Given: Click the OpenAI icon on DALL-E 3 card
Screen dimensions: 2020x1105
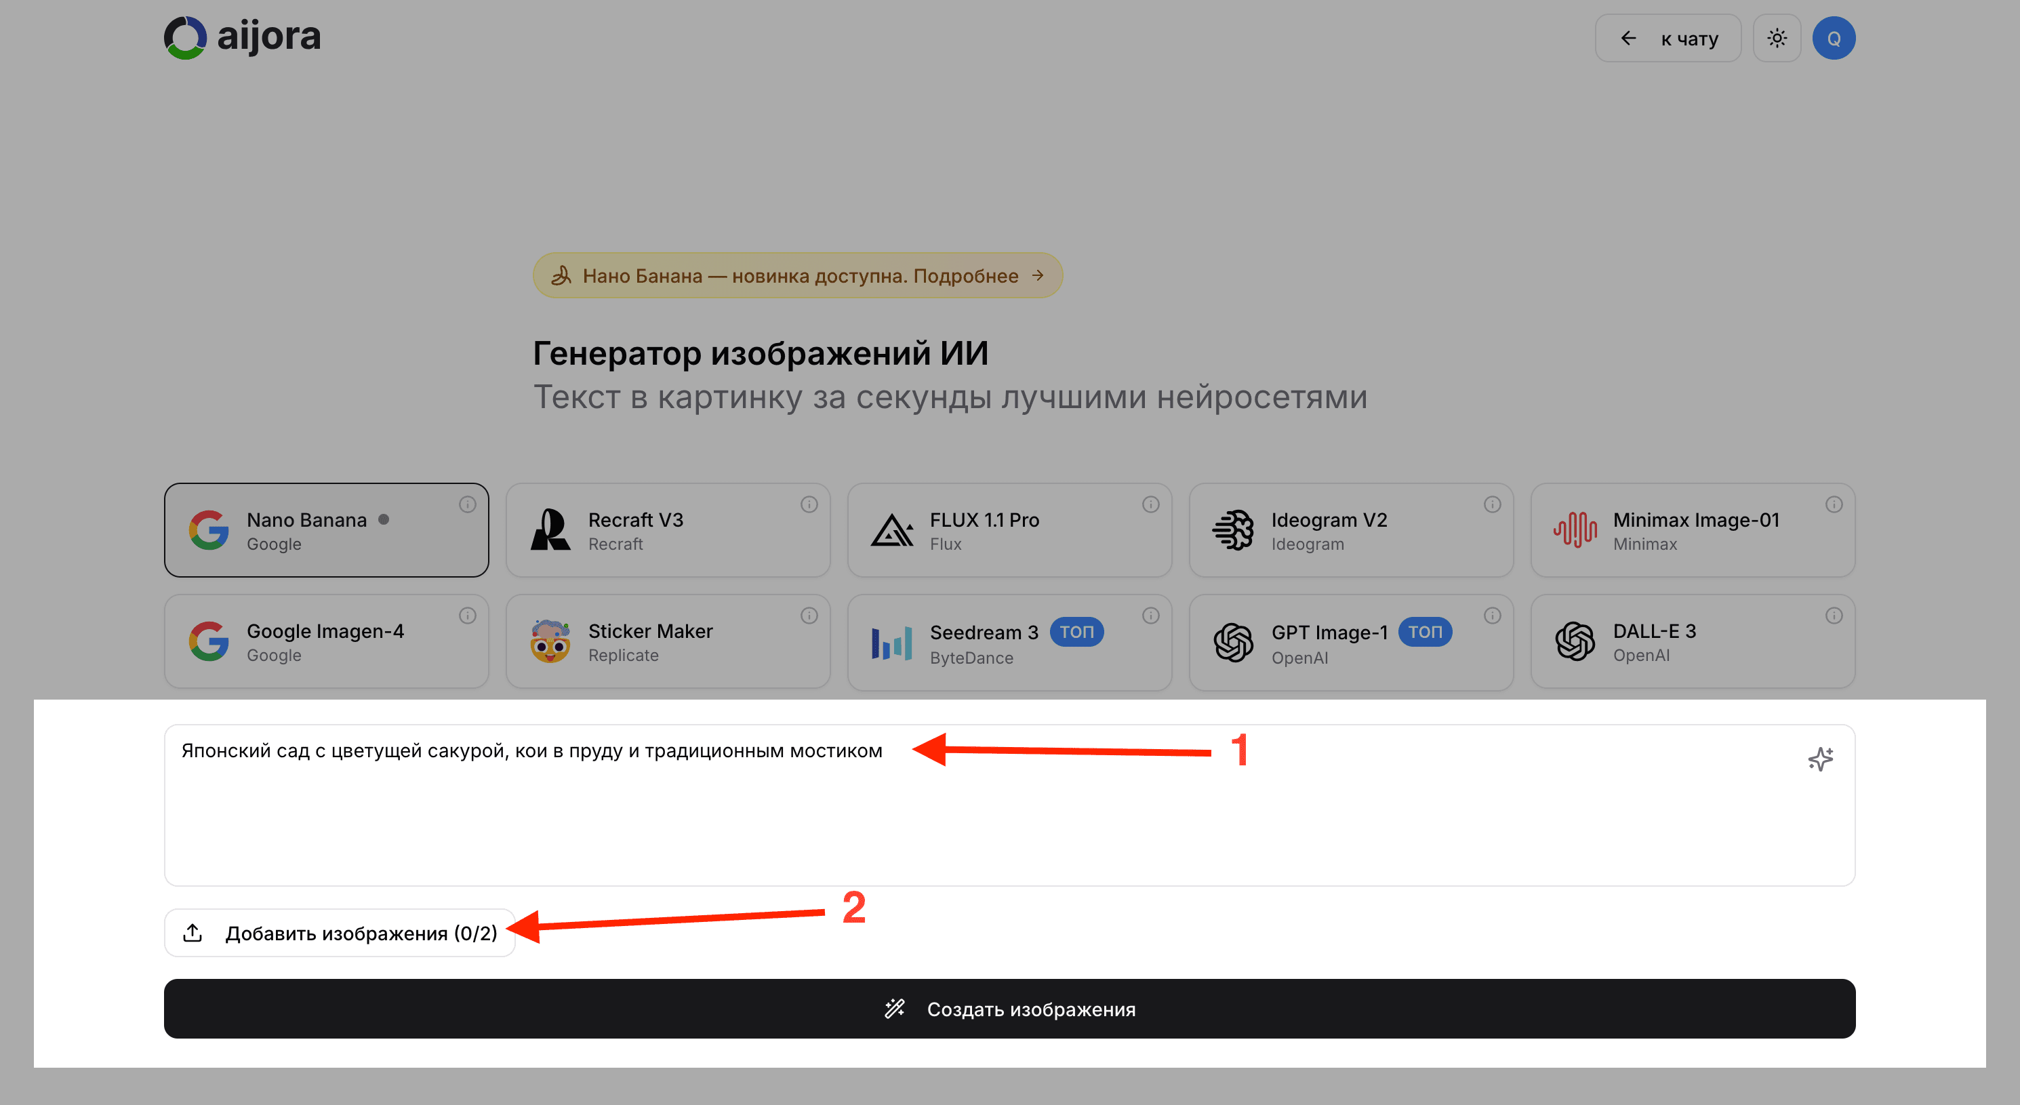Looking at the screenshot, I should point(1576,641).
